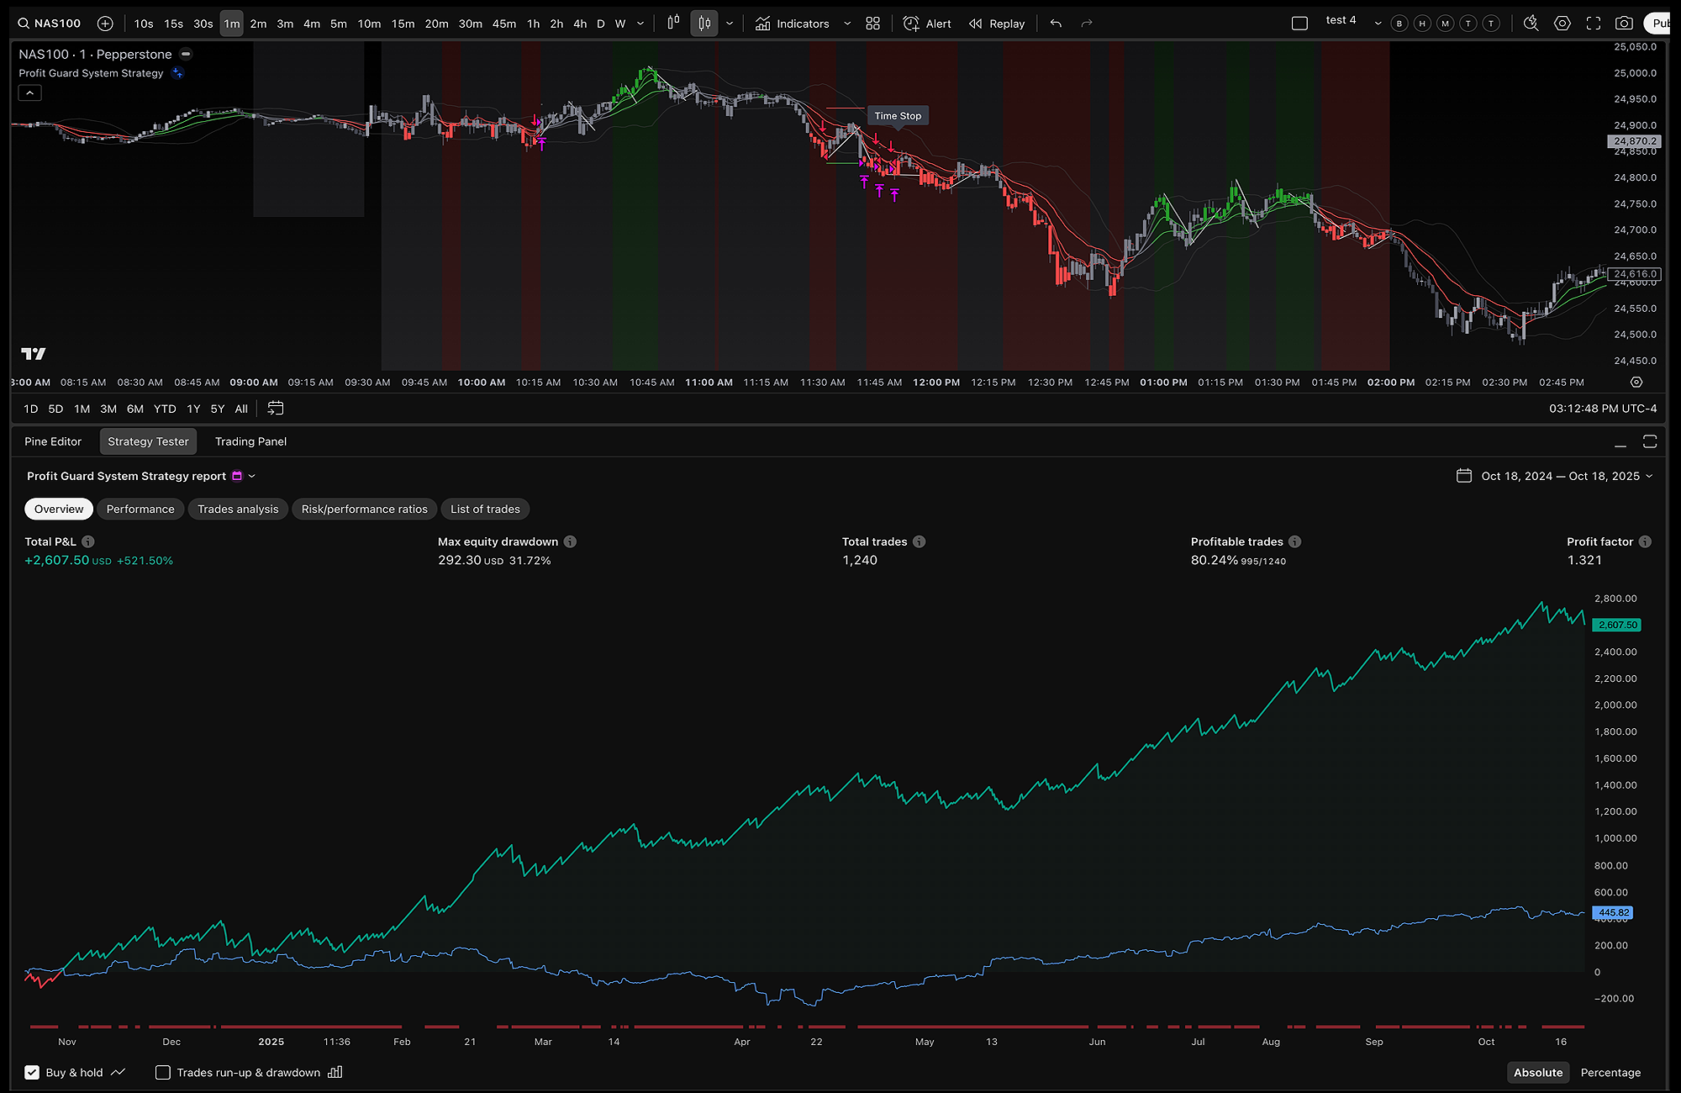This screenshot has height=1093, width=1681.
Task: Enable Trades run-up & drawdown
Action: (x=163, y=1072)
